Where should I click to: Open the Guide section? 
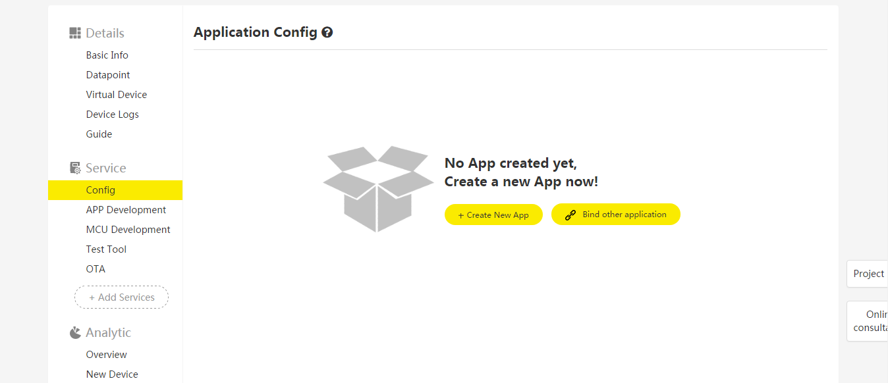click(99, 134)
